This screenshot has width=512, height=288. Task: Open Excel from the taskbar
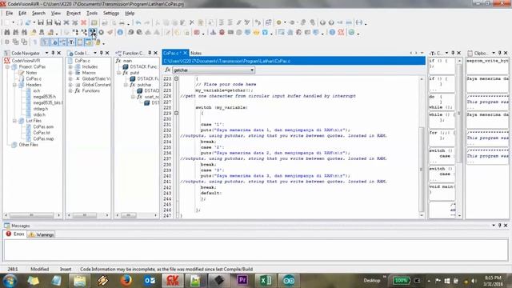tap(265, 281)
